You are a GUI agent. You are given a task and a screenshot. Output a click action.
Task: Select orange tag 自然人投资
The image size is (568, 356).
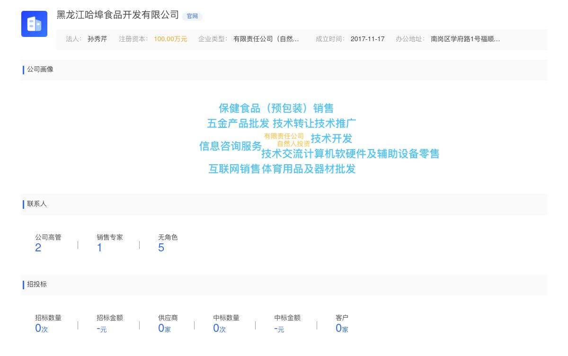point(293,143)
